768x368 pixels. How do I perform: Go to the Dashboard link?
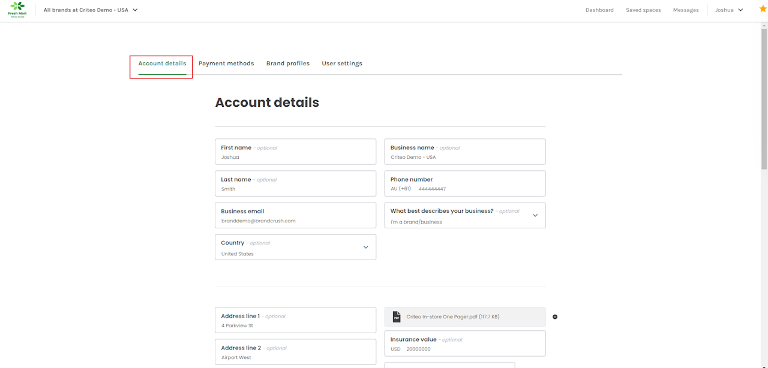pyautogui.click(x=599, y=10)
